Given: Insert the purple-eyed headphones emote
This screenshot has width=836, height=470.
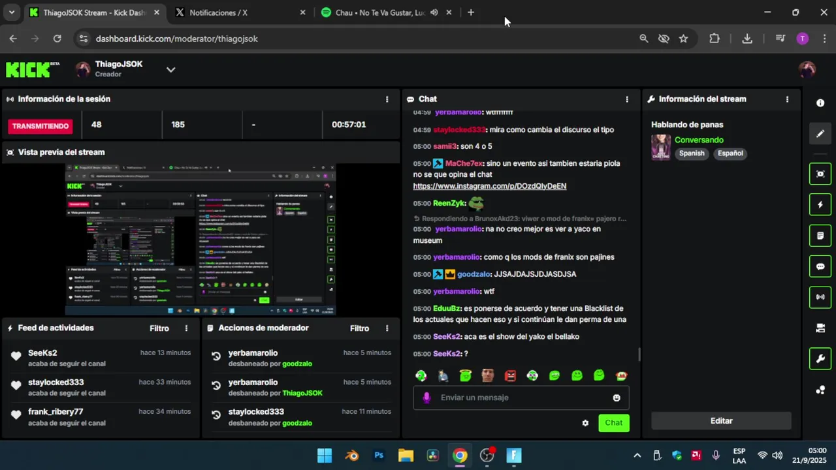Looking at the screenshot, I should 532,375.
